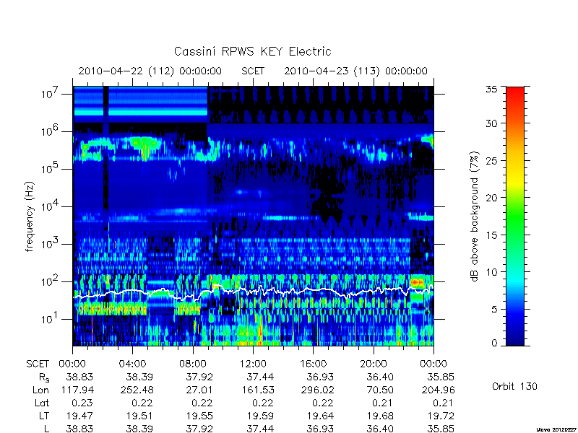578x433 pixels.
Task: Click the SCET time tick '08:00'
Action: 192,364
